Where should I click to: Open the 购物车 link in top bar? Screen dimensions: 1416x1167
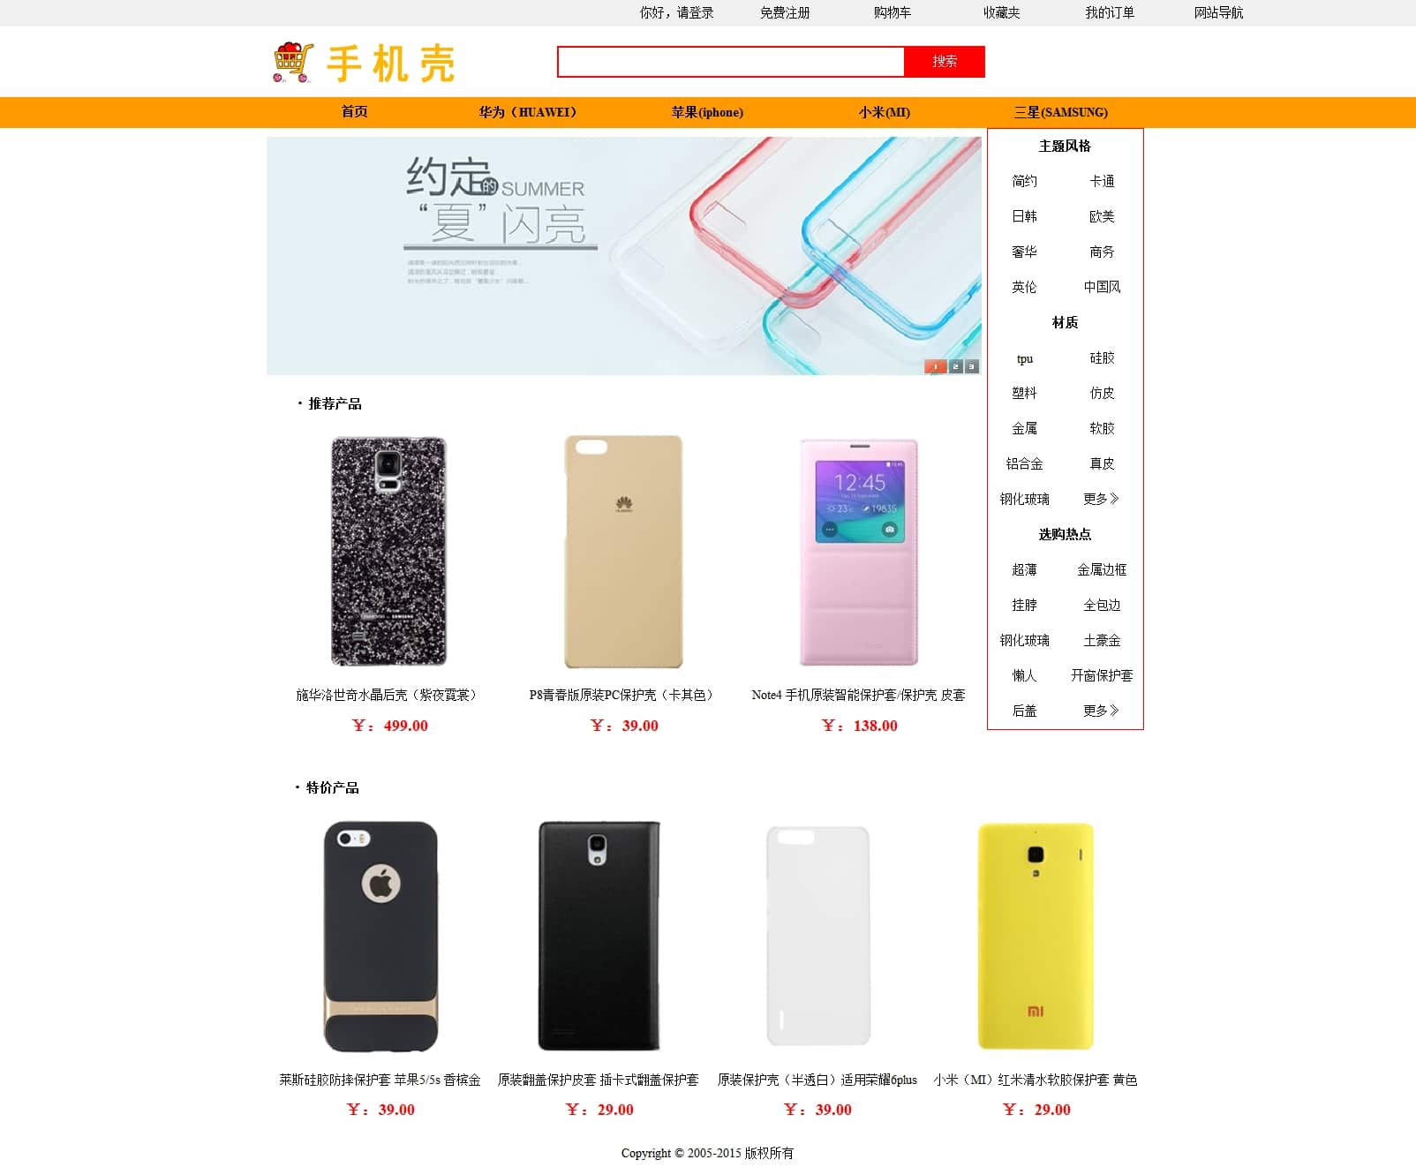click(893, 12)
